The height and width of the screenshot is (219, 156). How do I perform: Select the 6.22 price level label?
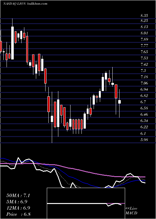pyautogui.click(x=144, y=127)
